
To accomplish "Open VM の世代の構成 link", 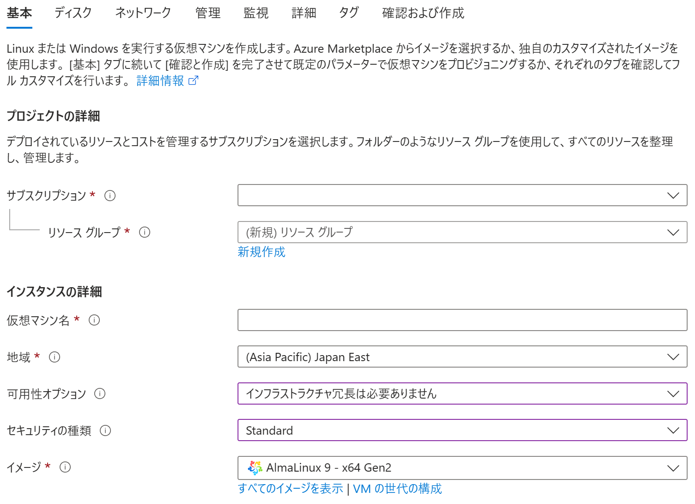I will (397, 488).
